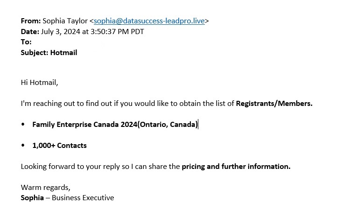Click the Date: header label
This screenshot has height=224, width=350.
point(30,32)
